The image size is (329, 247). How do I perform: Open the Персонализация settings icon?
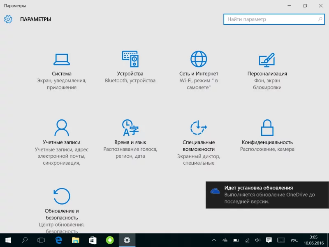pyautogui.click(x=266, y=60)
